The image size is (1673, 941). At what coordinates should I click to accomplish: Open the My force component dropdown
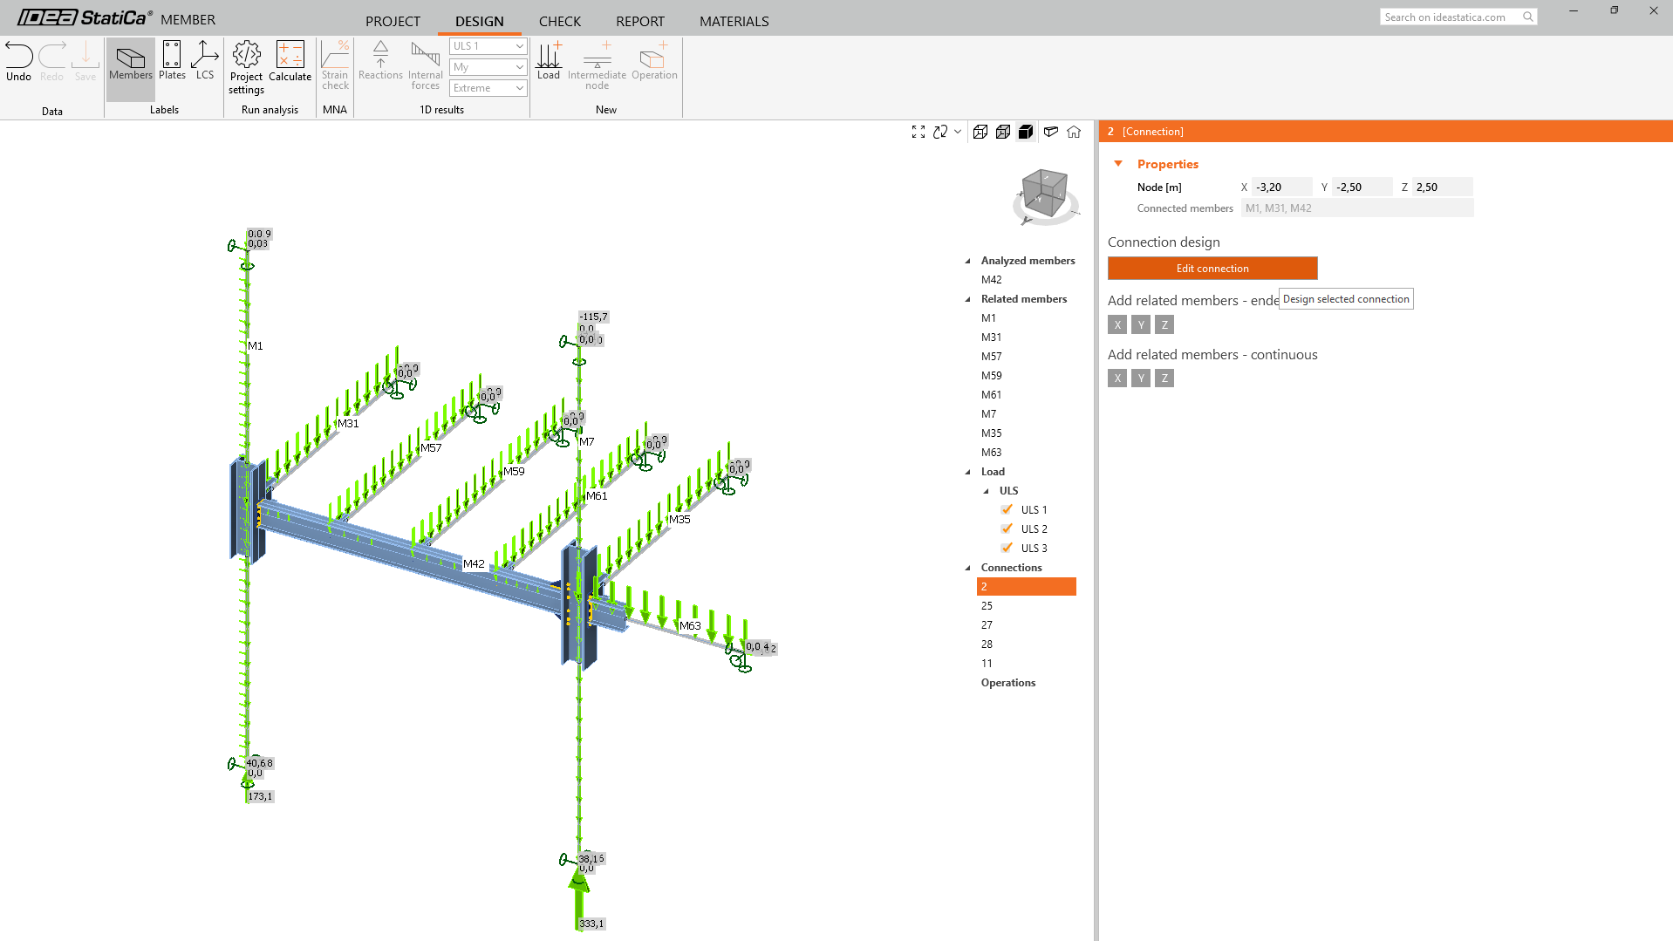click(x=488, y=67)
